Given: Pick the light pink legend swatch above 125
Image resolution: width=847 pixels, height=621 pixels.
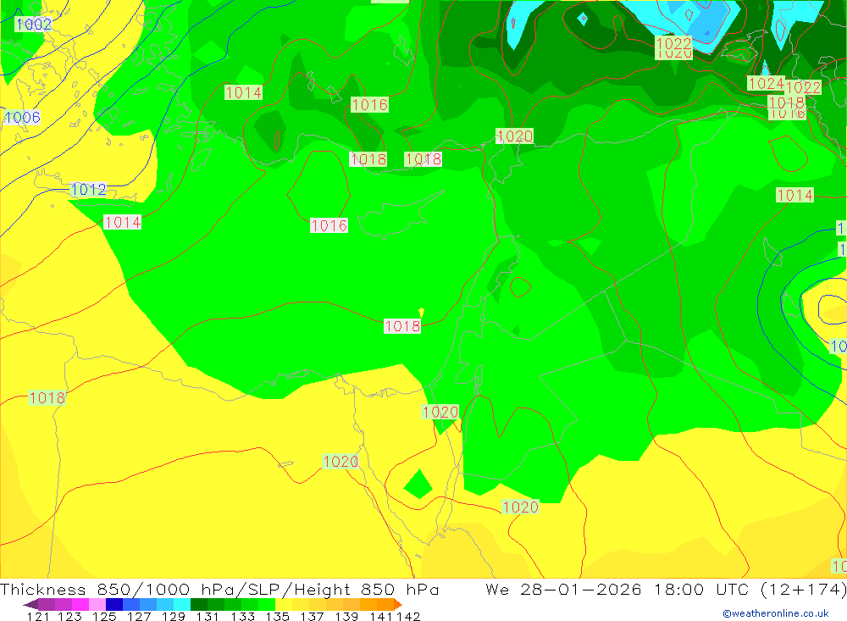Looking at the screenshot, I should 97,604.
